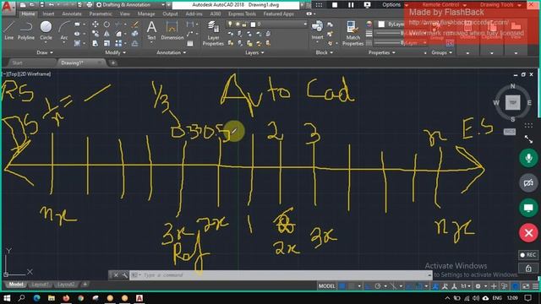This screenshot has height=304, width=541.
Task: Open the View ribbon tab
Action: (x=124, y=14)
